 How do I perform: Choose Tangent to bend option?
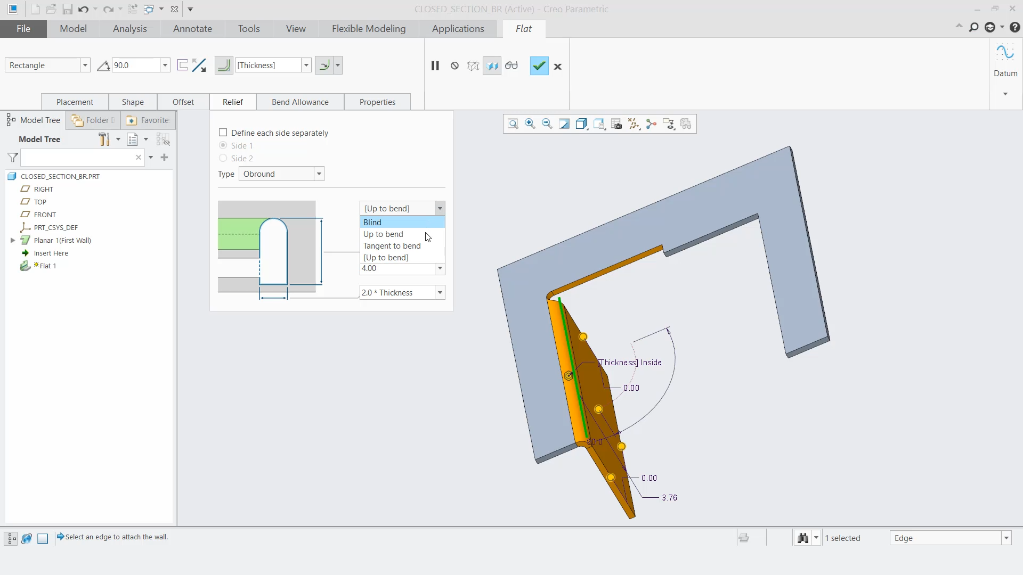(402, 246)
